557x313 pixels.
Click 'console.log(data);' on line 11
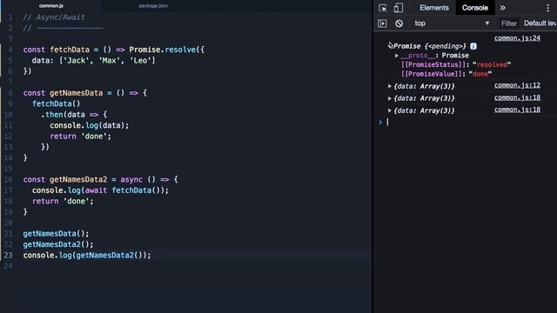[x=89, y=125]
